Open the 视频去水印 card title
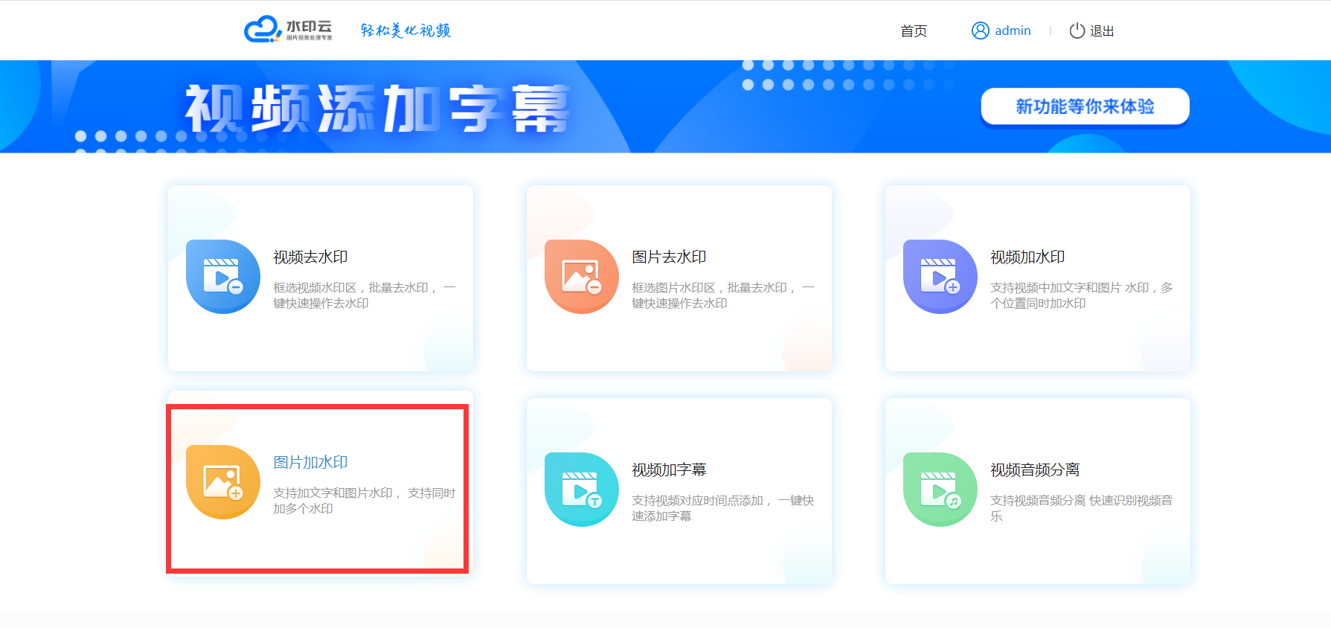The height and width of the screenshot is (628, 1331). 310,257
